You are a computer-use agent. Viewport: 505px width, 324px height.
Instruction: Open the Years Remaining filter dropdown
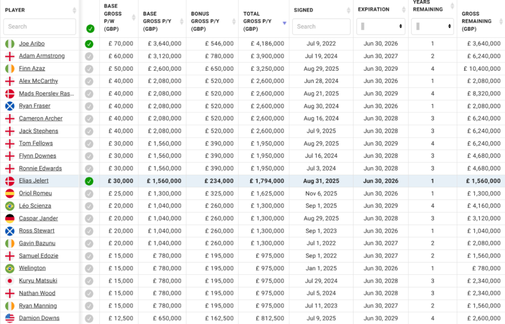coord(432,26)
